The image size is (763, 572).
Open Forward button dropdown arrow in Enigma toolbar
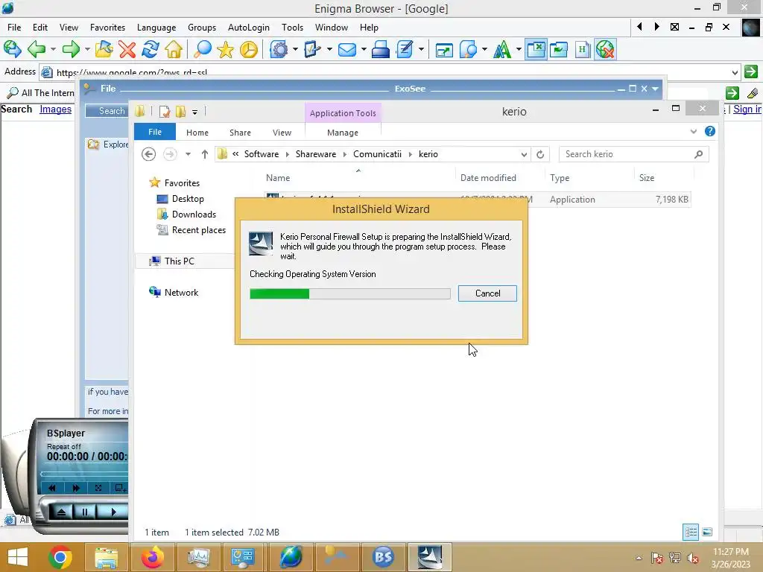[87, 49]
